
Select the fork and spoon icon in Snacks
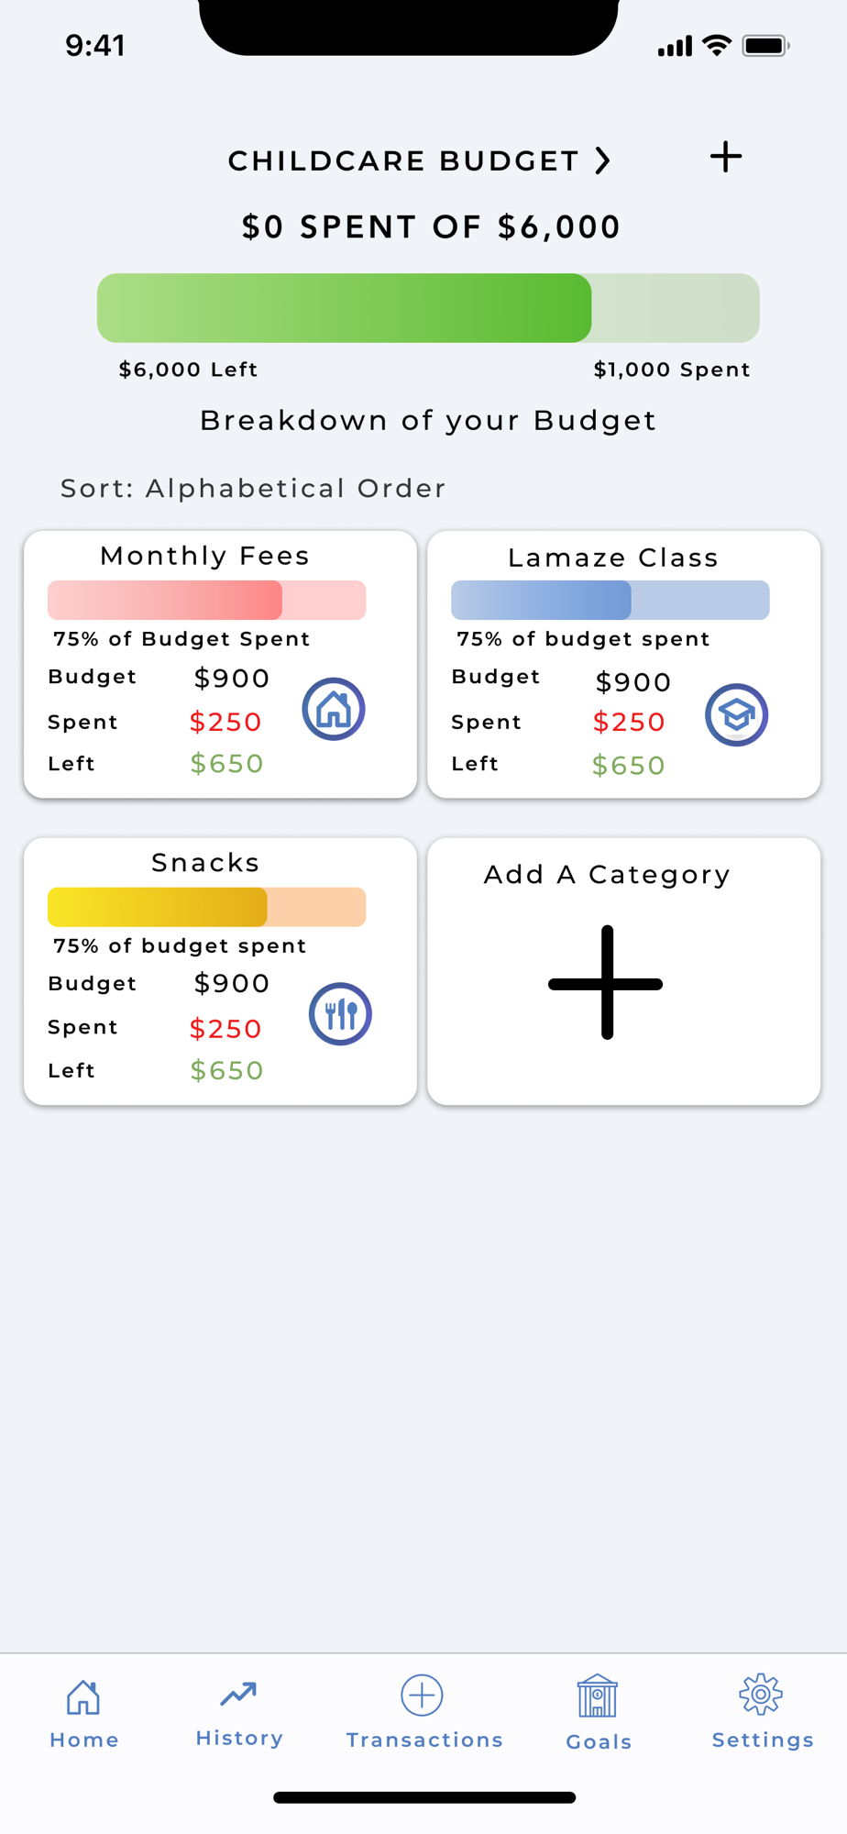click(x=340, y=1014)
